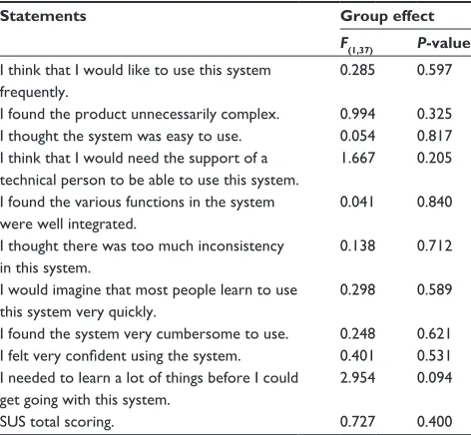
Task: Click 'functions were well integrated' statement
Action: coord(138,213)
